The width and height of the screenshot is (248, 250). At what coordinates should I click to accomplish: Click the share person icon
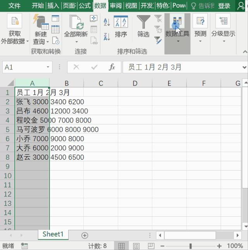(x=241, y=6)
